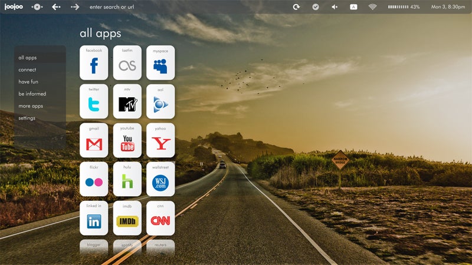Open the Wall Street Journal app tile

point(160,179)
